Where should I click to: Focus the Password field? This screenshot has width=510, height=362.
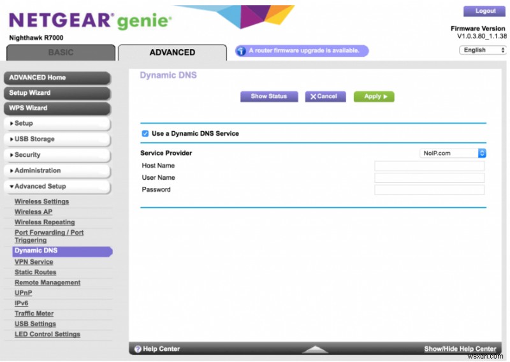429,190
